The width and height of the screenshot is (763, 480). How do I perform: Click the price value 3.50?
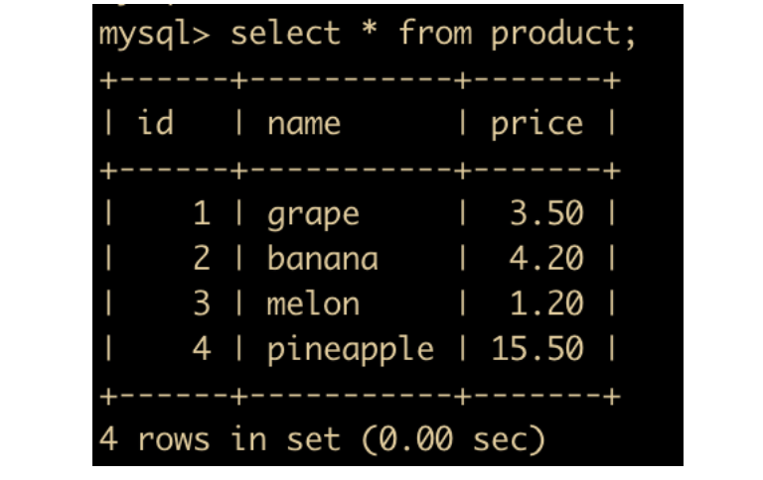546,213
